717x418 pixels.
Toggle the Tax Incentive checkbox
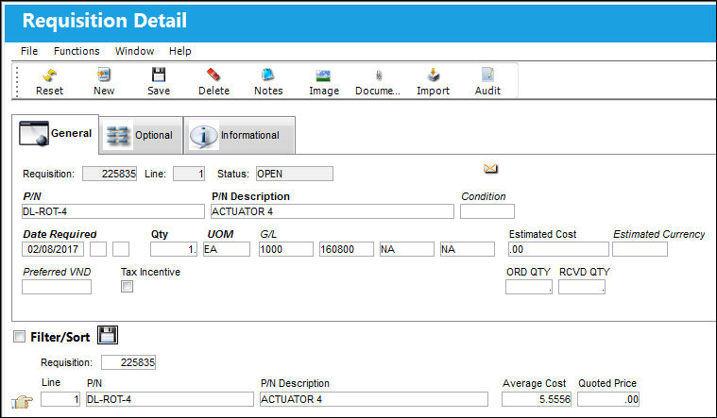[127, 287]
